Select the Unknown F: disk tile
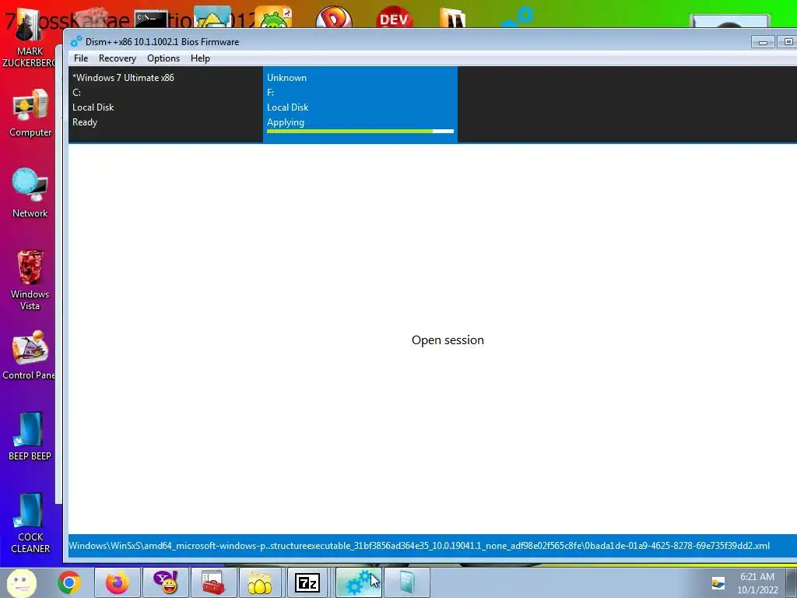This screenshot has width=797, height=598. point(360,105)
